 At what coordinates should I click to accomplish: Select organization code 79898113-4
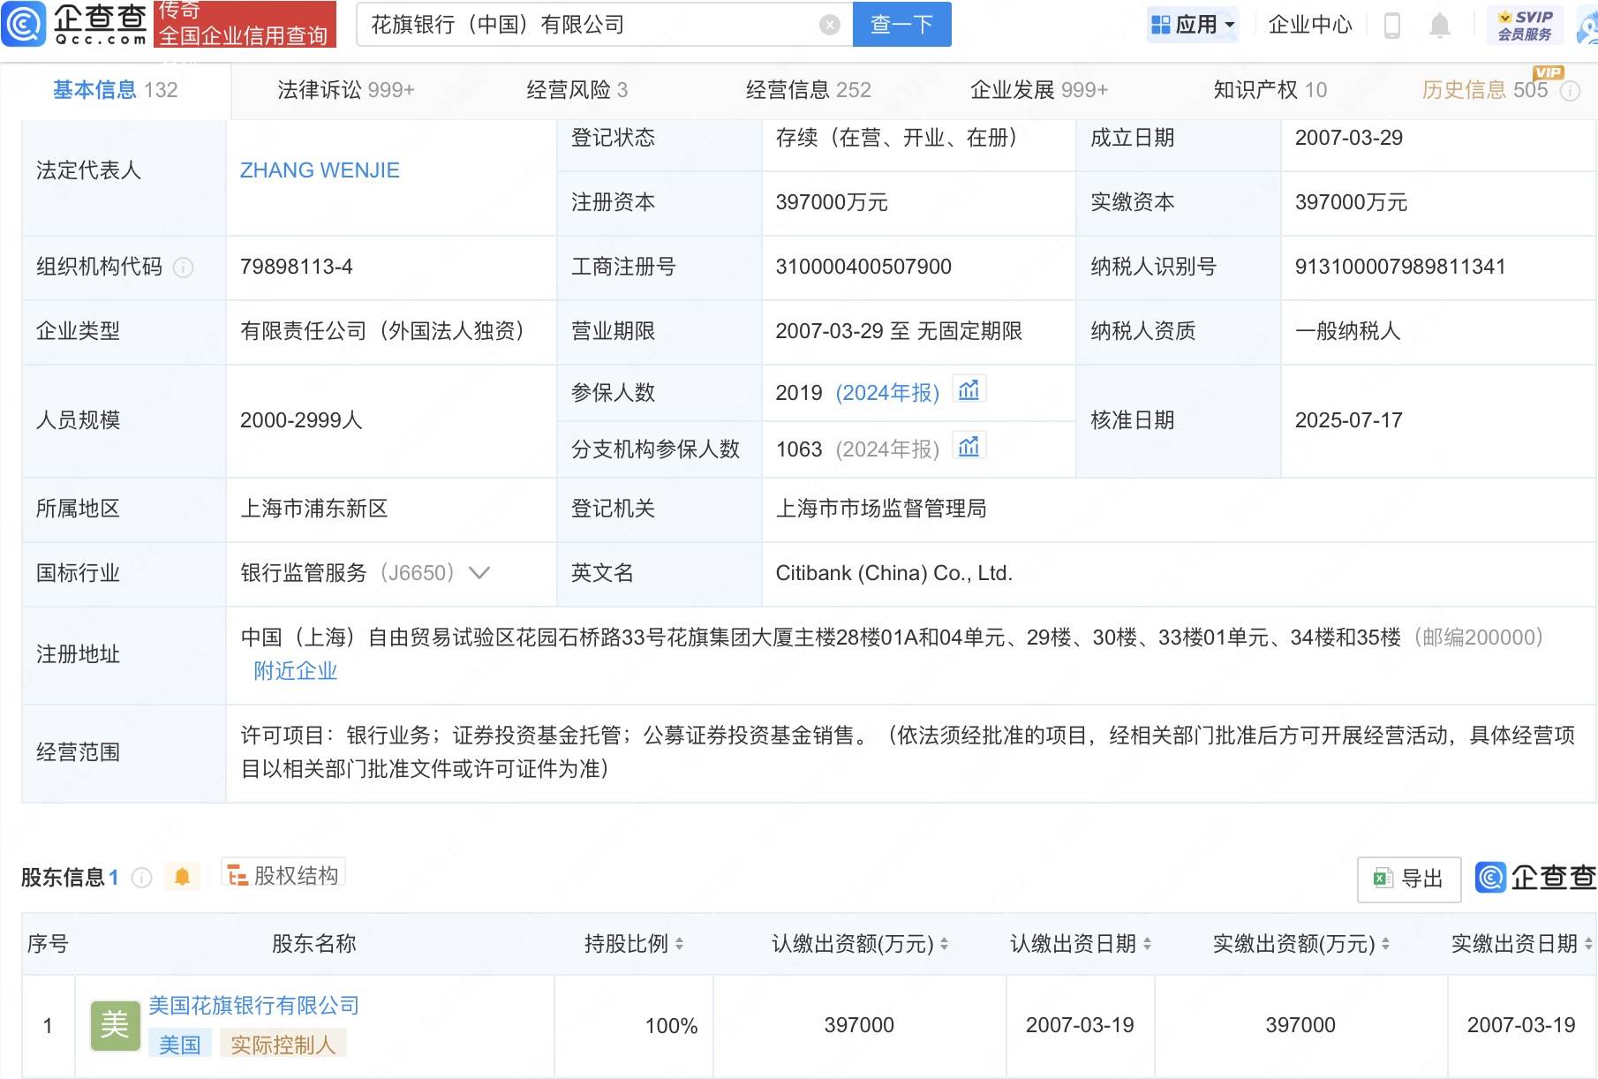[x=296, y=267]
